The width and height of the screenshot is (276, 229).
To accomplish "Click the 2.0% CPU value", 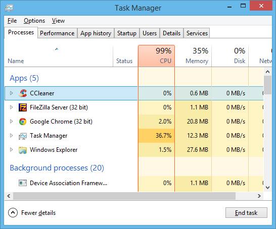I will pos(165,122).
